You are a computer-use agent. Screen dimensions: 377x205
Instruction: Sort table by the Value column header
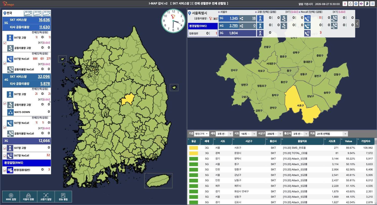click(348, 141)
